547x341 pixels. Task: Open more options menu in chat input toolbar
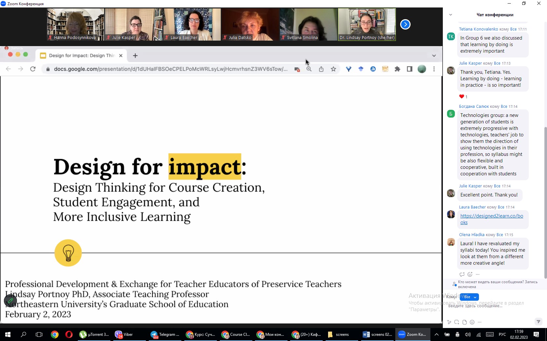pos(480,322)
